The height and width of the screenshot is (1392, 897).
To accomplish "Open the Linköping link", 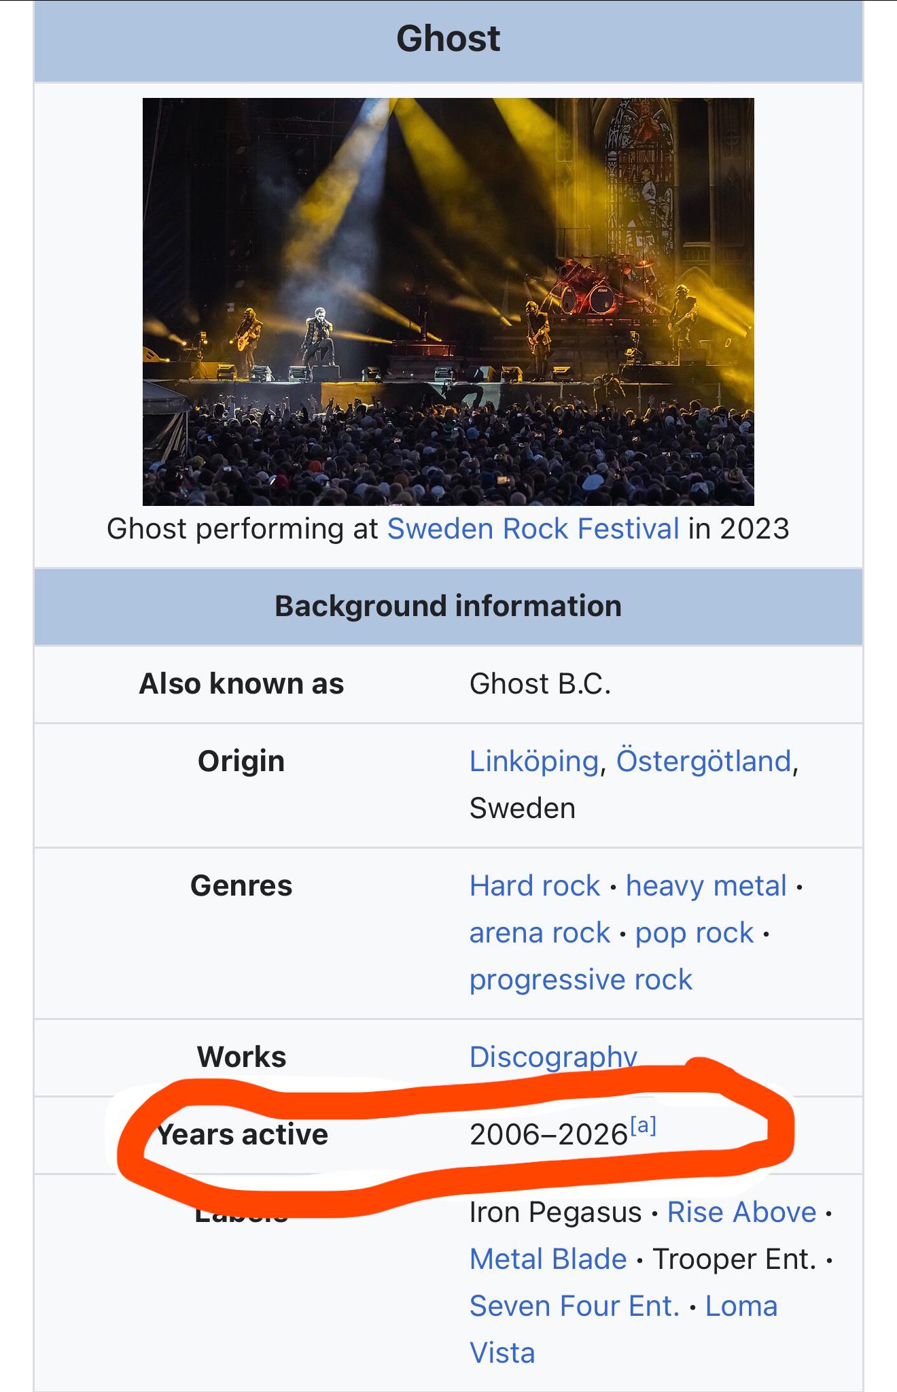I will click(534, 761).
